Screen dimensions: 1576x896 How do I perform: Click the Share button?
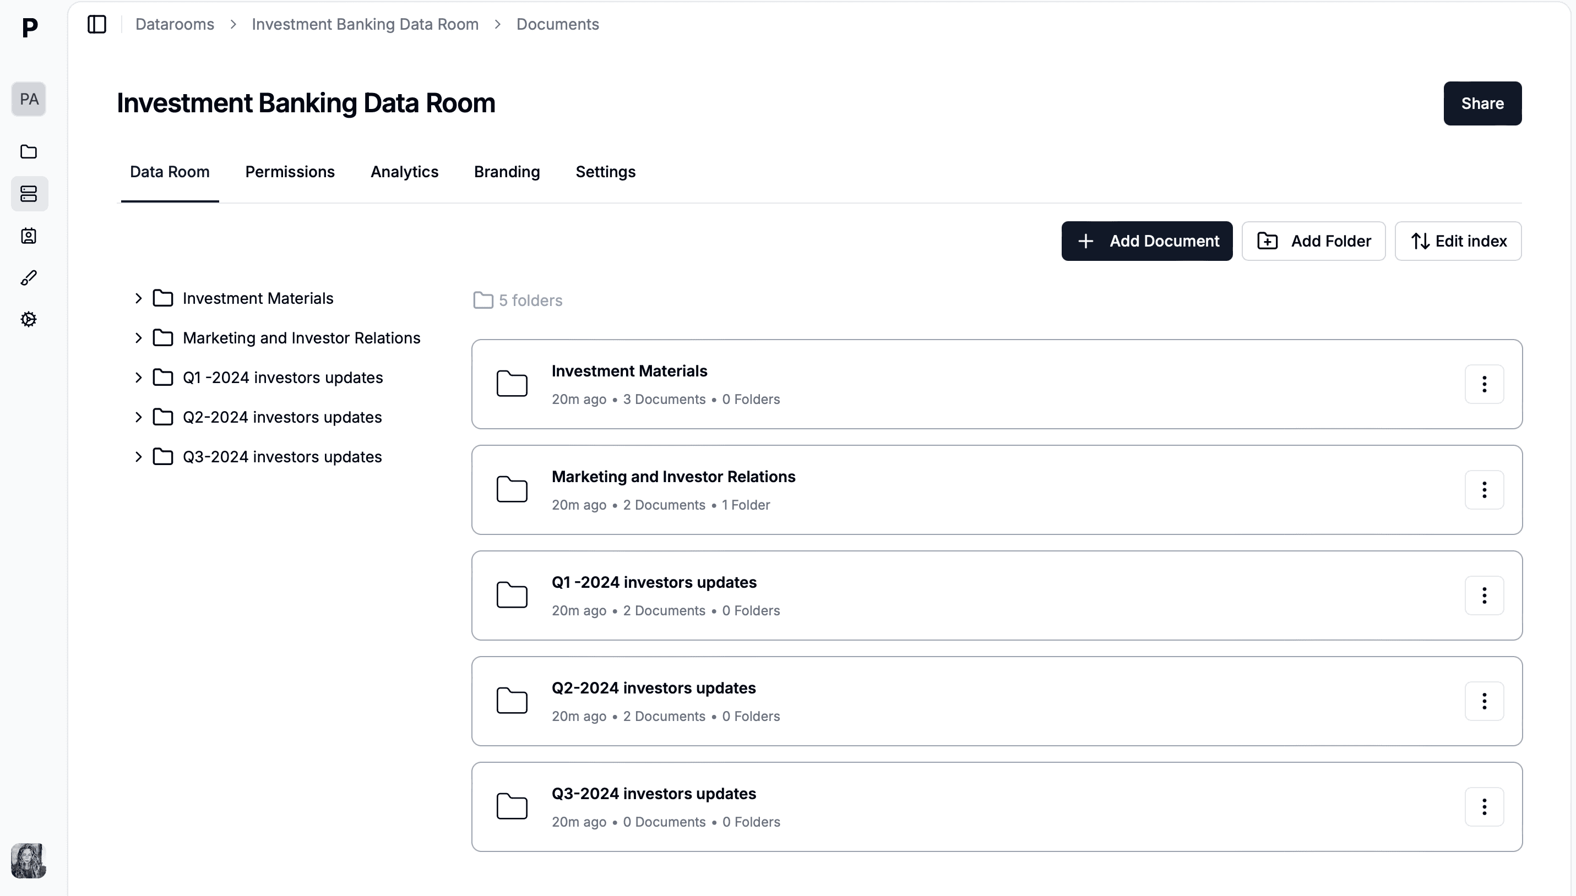(1482, 103)
